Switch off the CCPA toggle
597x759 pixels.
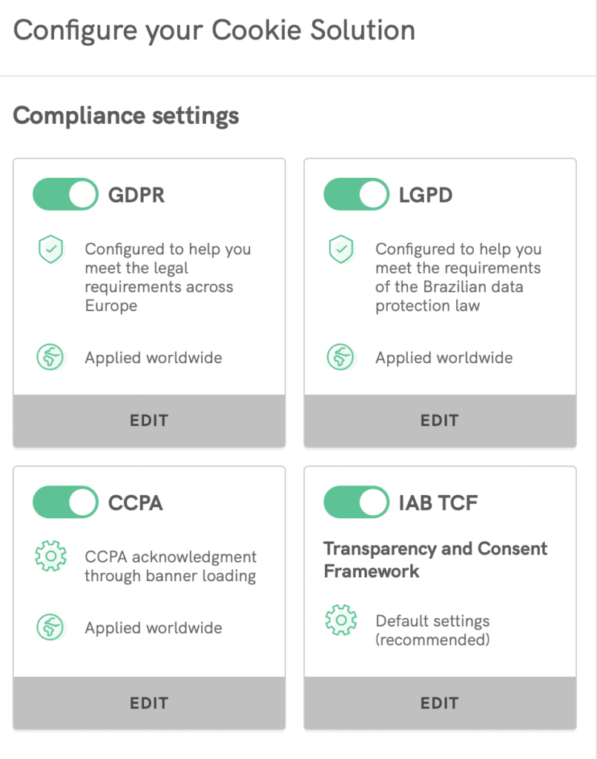tap(65, 503)
